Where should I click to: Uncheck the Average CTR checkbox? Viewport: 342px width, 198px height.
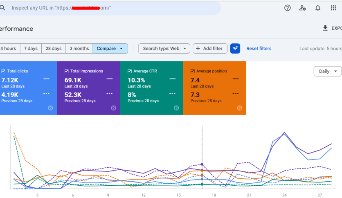pyautogui.click(x=130, y=71)
